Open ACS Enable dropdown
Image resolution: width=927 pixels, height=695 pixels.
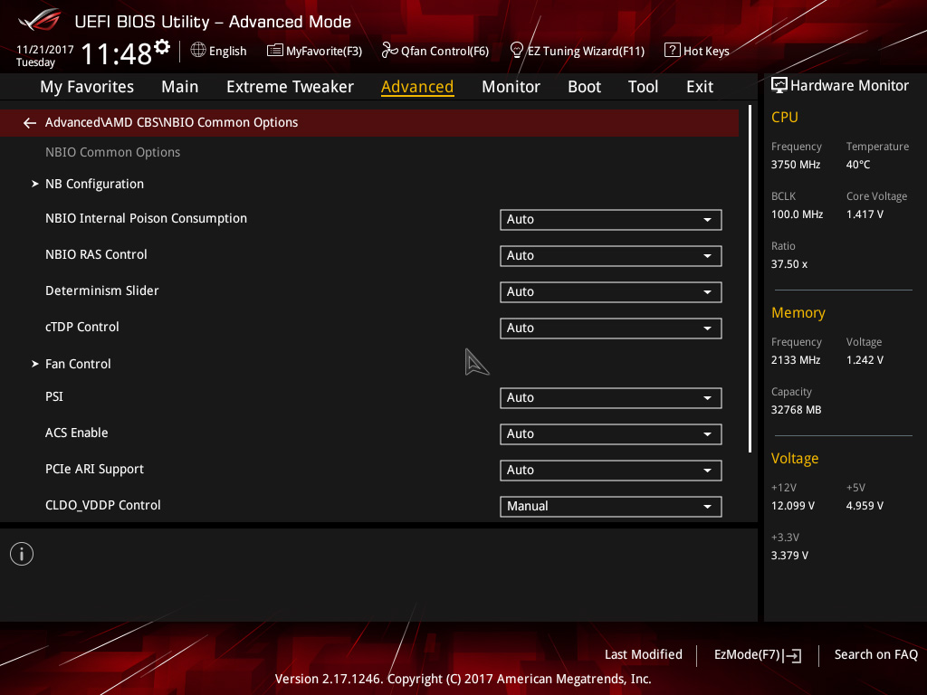pos(611,434)
